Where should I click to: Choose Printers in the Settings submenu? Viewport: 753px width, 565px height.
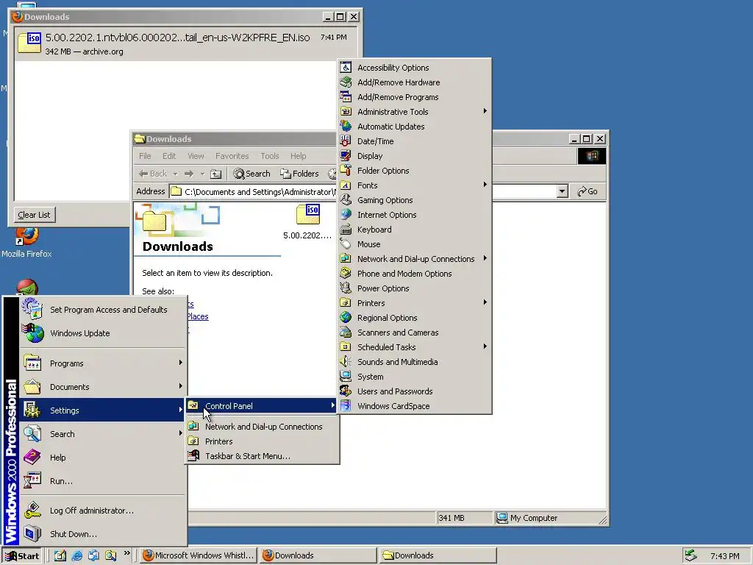coord(261,441)
